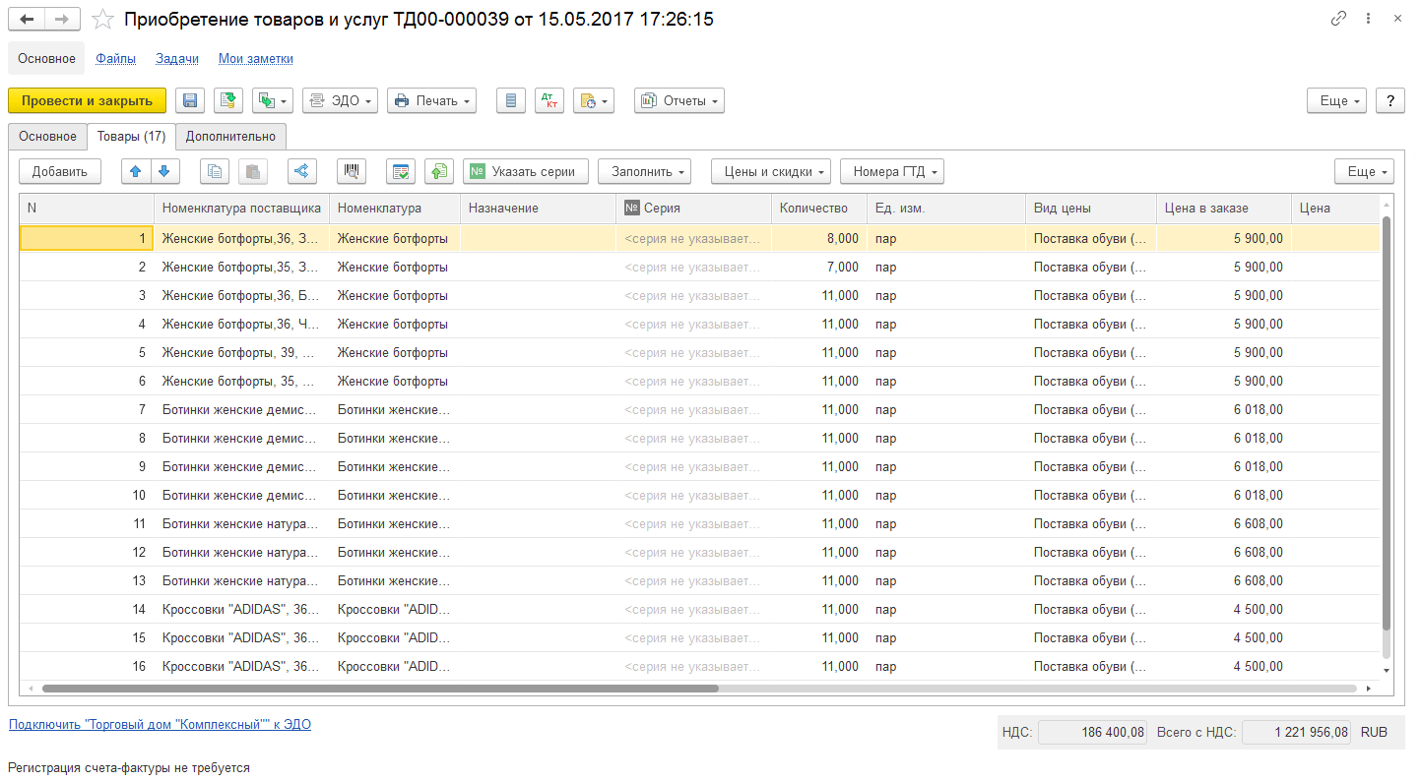Click the save document floppy disk icon
This screenshot has height=781, width=1421.
[x=190, y=100]
